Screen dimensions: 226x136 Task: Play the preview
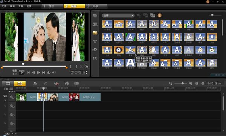pyautogui.click(x=21, y=72)
